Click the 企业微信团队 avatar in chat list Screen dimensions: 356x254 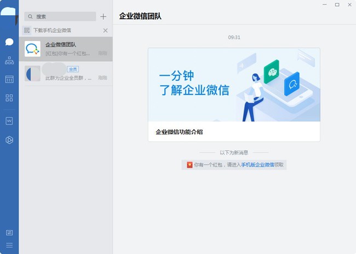tap(32, 49)
